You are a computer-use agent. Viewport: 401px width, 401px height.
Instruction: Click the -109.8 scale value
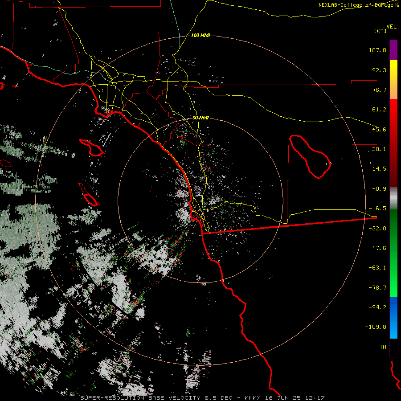[376, 327]
